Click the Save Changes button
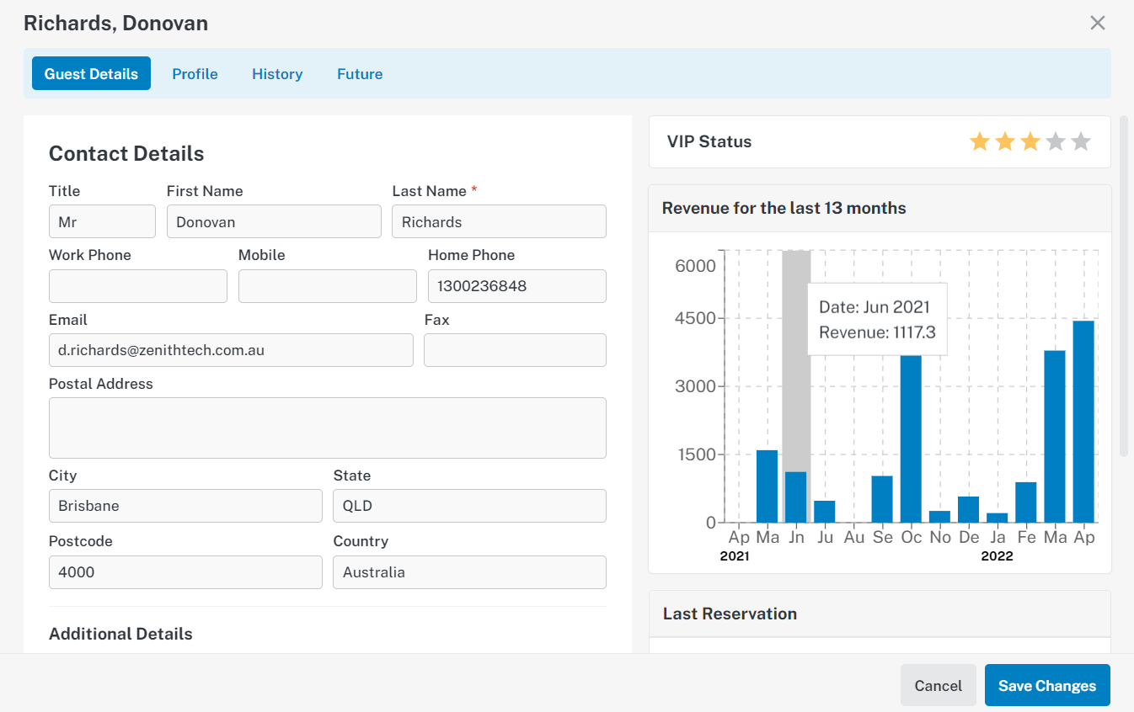 [x=1047, y=685]
